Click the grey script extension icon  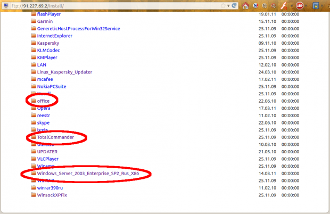265,6
